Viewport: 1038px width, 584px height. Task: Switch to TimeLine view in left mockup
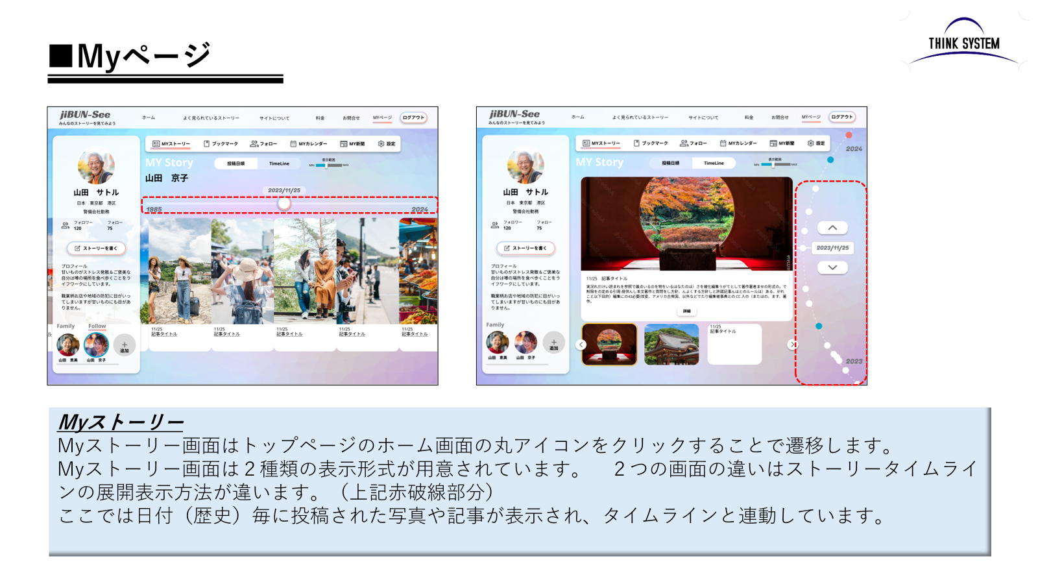tap(279, 164)
